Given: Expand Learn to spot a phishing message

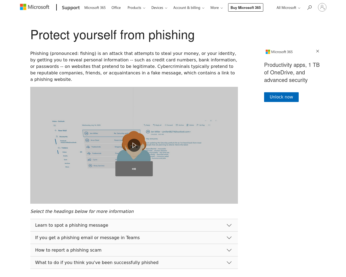Looking at the screenshot, I should 134,225.
